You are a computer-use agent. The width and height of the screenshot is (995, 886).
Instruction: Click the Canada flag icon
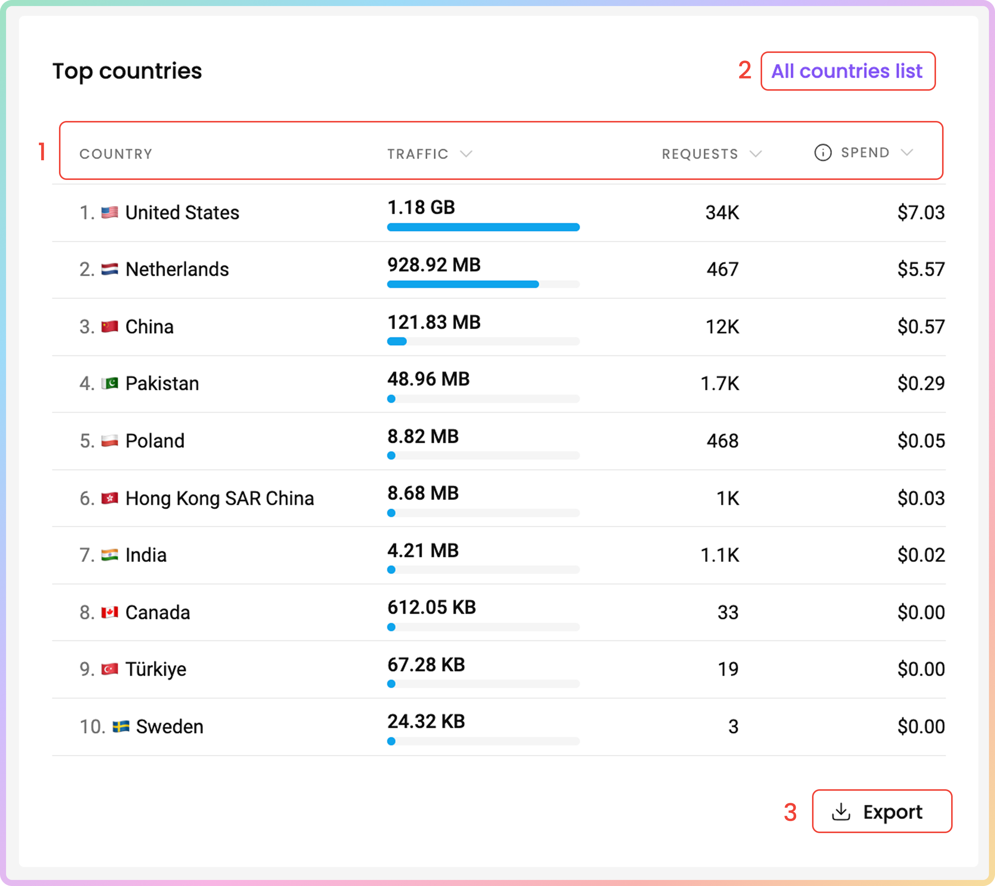pyautogui.click(x=110, y=612)
